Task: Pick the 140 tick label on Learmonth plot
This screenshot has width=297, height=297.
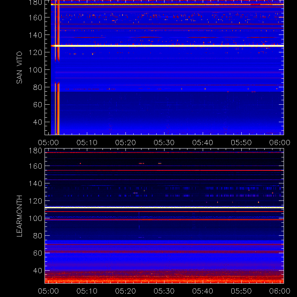Action: click(35, 183)
